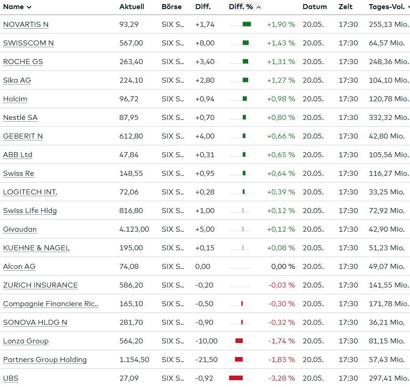Click the +8,00 difference value
This screenshot has width=410, height=387.
[x=205, y=43]
